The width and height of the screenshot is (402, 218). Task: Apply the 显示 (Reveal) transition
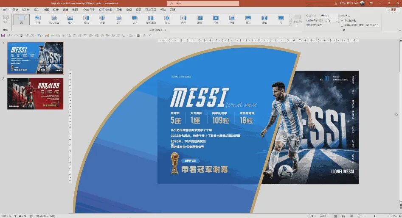(118, 19)
